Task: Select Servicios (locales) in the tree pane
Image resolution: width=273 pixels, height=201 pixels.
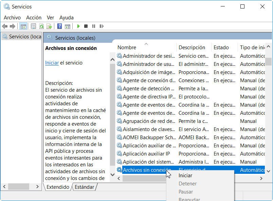Action: pos(22,37)
